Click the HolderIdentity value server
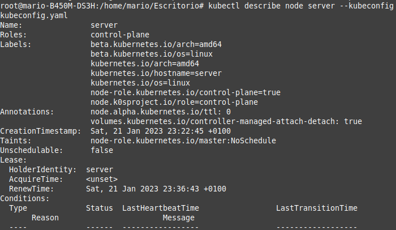This screenshot has height=230, width=396. 100,169
